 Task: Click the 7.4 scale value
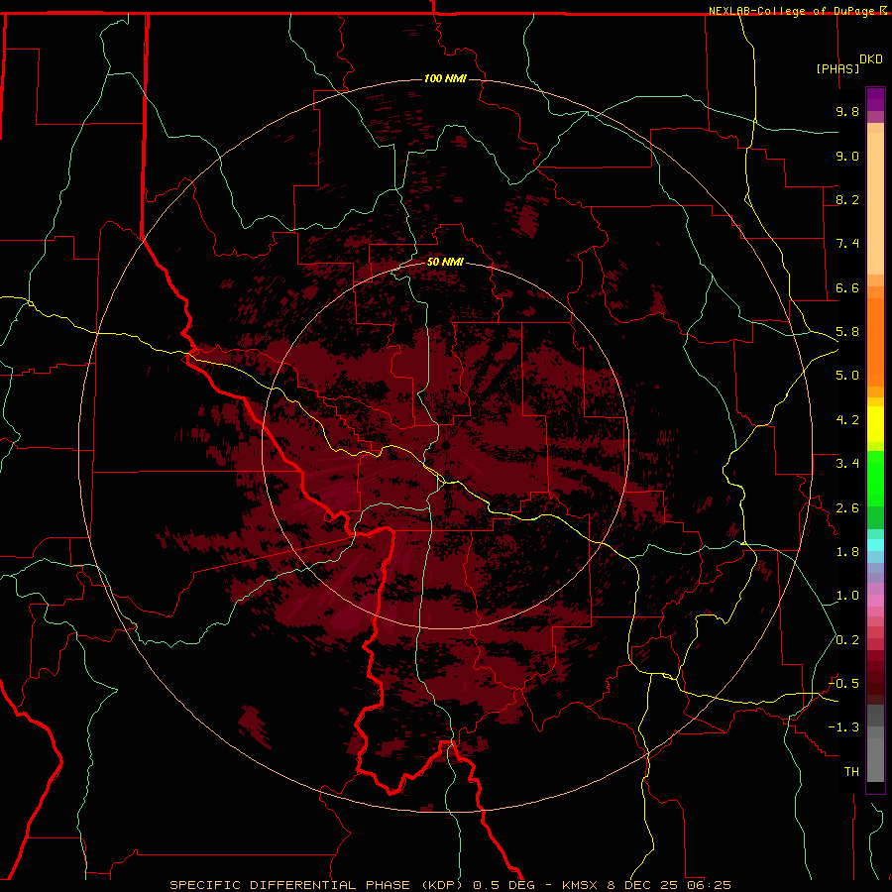coord(847,244)
